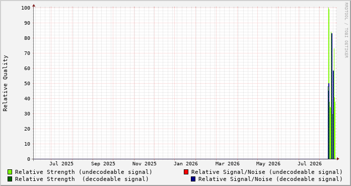Click the dark blue bar peaking near 83
The image size is (351, 186).
click(x=332, y=96)
